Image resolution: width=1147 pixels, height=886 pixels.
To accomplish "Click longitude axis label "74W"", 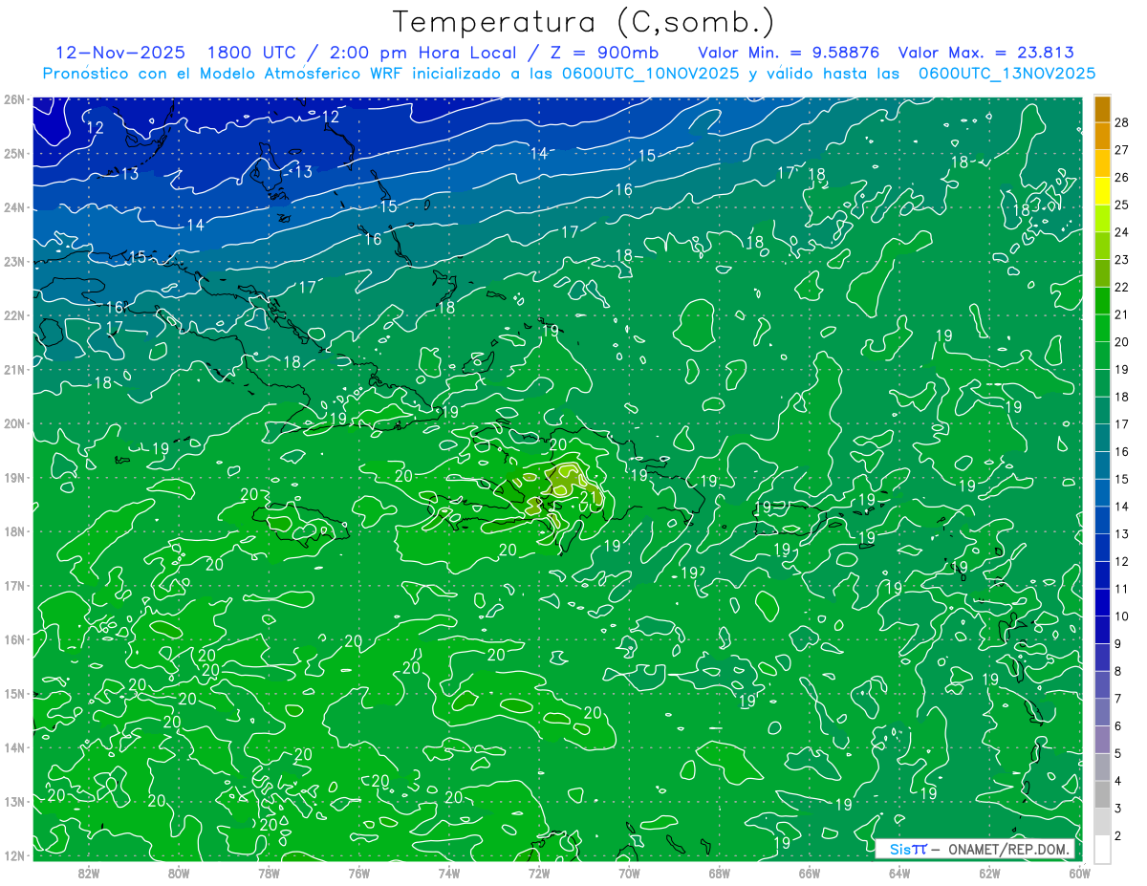I will [x=448, y=873].
